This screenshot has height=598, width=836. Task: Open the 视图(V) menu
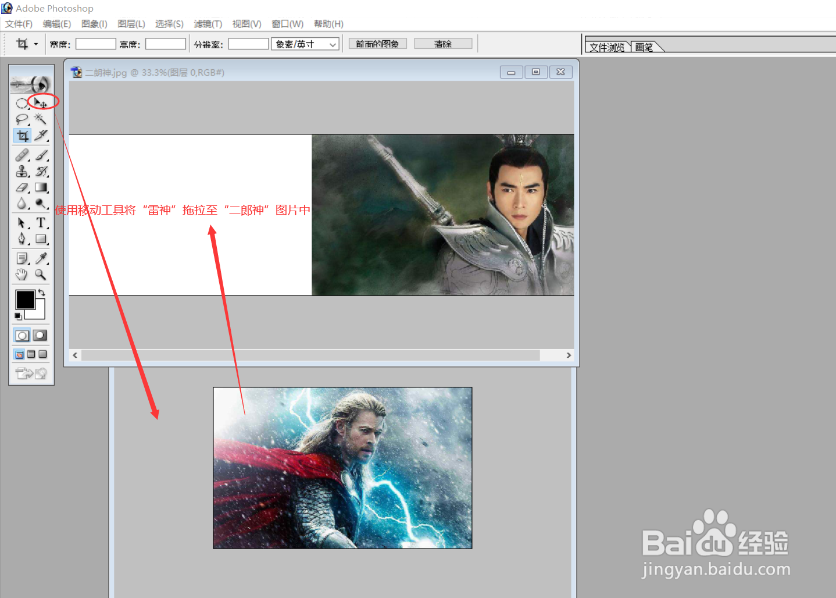click(246, 24)
